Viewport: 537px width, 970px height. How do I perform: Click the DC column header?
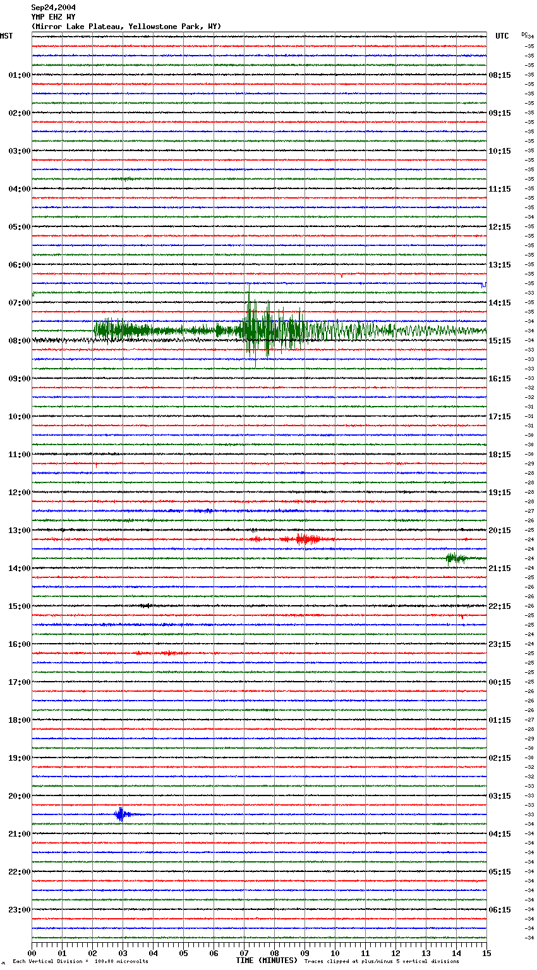(524, 34)
